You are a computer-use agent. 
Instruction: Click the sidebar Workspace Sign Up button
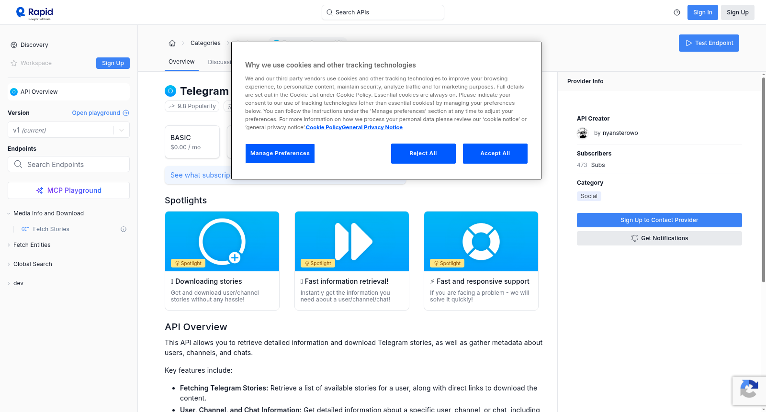pyautogui.click(x=113, y=63)
